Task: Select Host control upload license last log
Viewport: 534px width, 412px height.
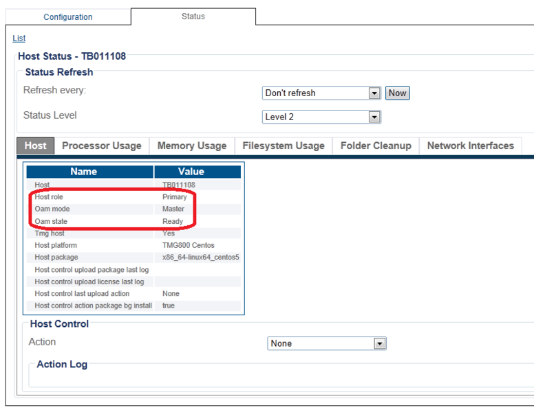Action: (89, 282)
